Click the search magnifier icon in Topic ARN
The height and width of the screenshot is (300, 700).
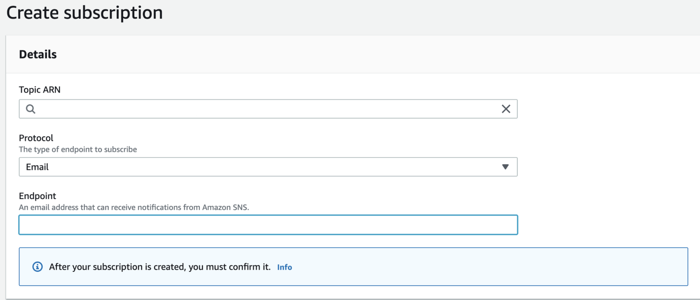pos(30,109)
